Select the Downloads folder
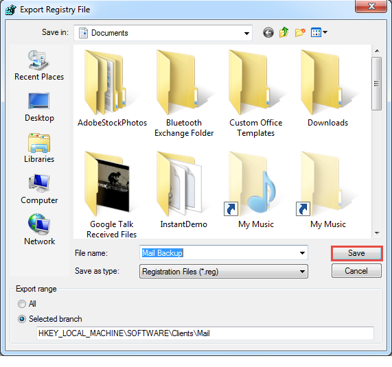Viewport: 392px width, 367px height. [x=327, y=88]
